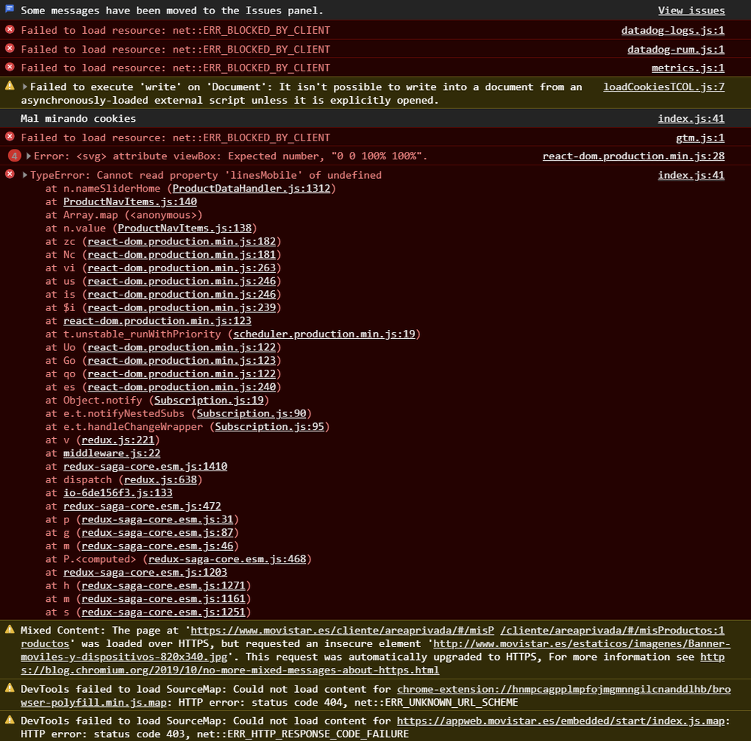Viewport: 751px width, 741px height.
Task: Open the View issues link
Action: pos(691,11)
